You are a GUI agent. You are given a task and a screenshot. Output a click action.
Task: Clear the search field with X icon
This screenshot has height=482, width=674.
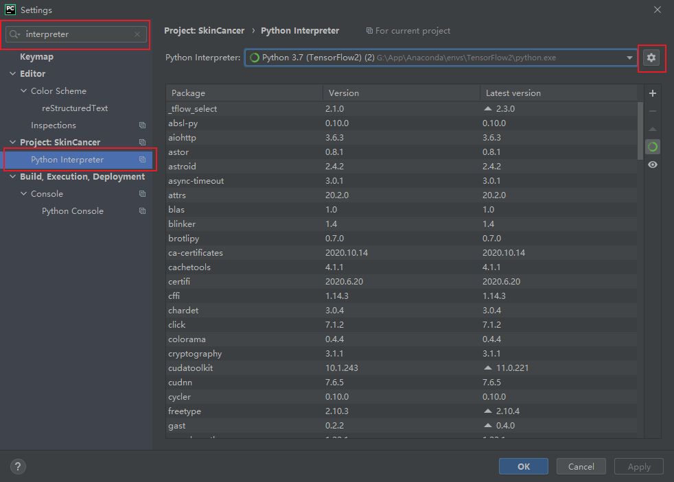(137, 34)
